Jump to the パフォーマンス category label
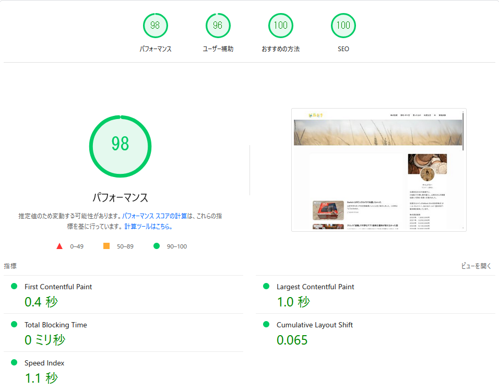 156,49
